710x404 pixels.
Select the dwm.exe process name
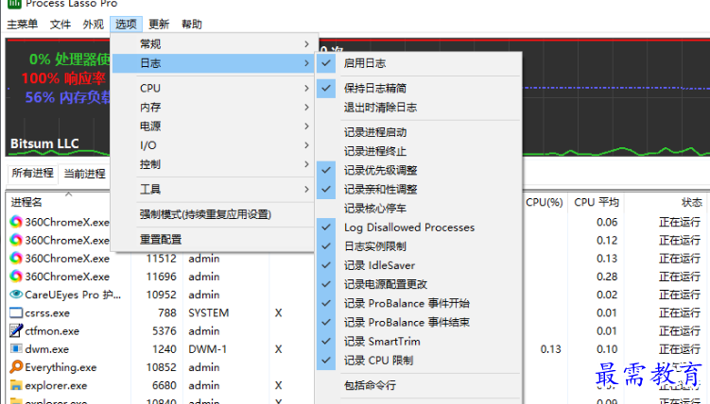(x=47, y=349)
